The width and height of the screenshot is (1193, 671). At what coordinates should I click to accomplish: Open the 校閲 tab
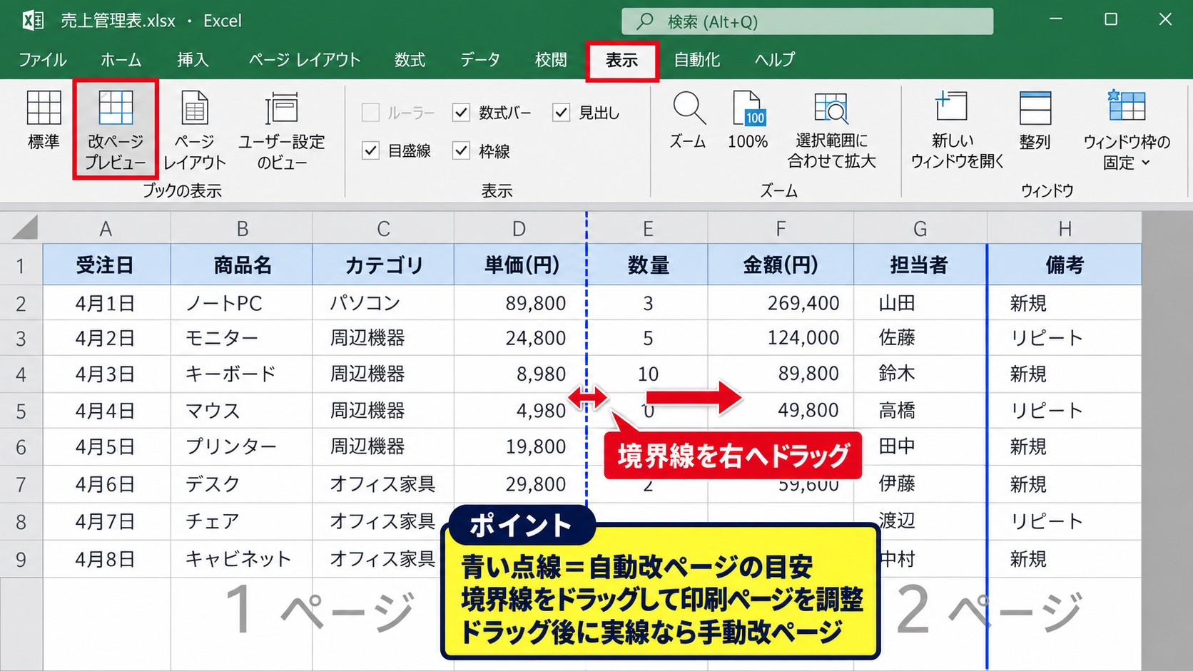coord(551,60)
